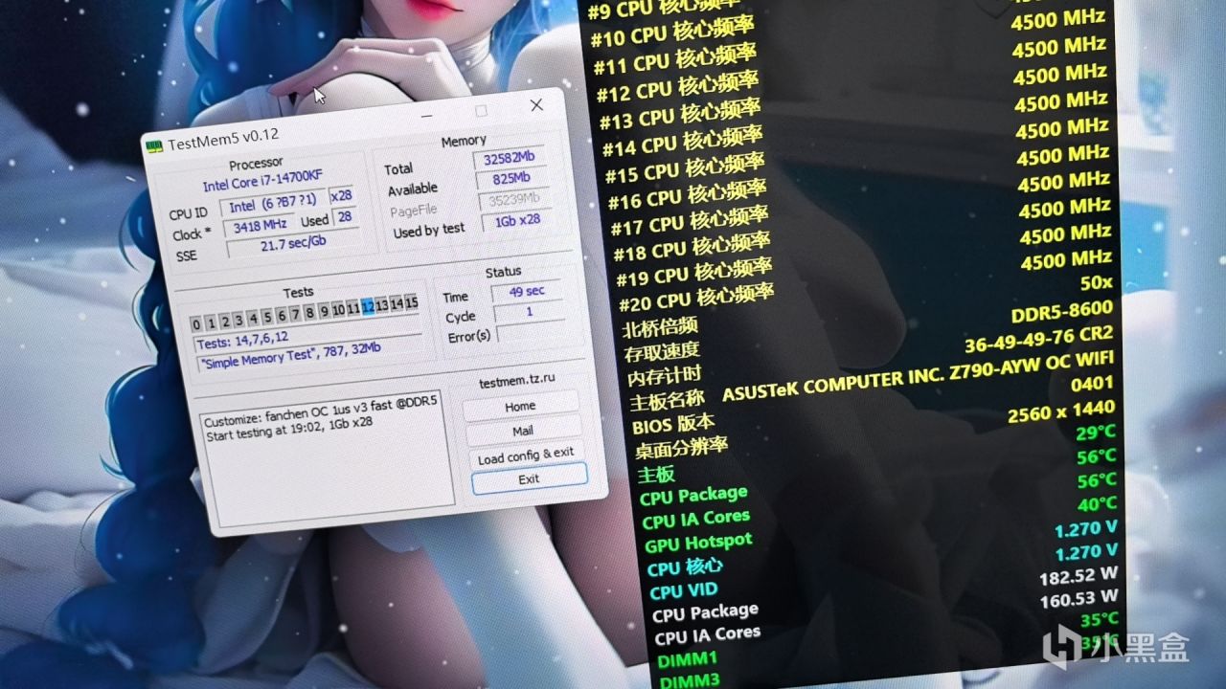Select test box 9 in Tests row
The width and height of the screenshot is (1226, 689).
(325, 311)
